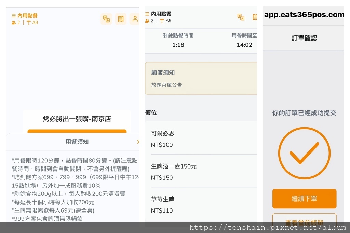
Task: Click the orange button under the restaurant name
Action: (77, 131)
